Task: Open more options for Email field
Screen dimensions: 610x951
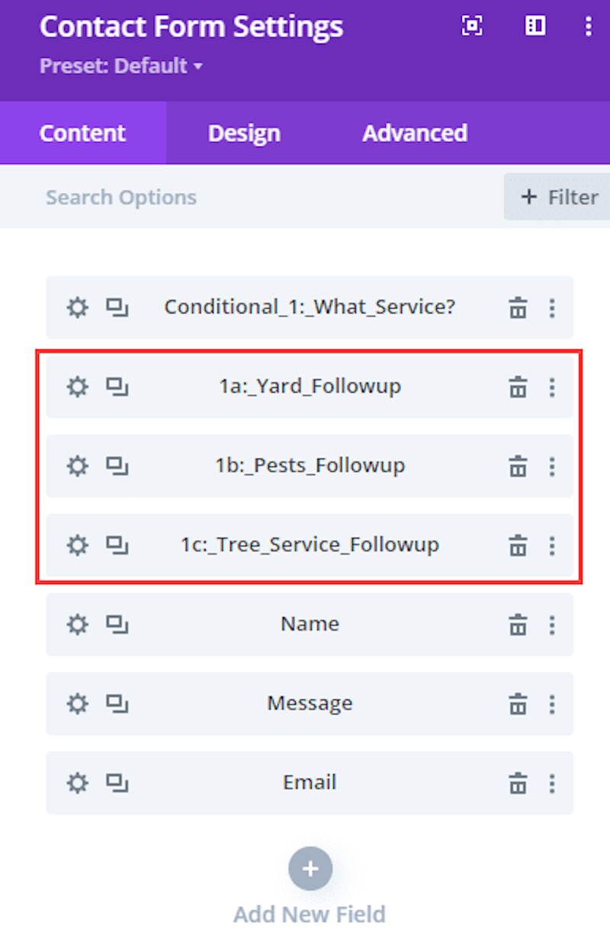Action: (x=552, y=783)
